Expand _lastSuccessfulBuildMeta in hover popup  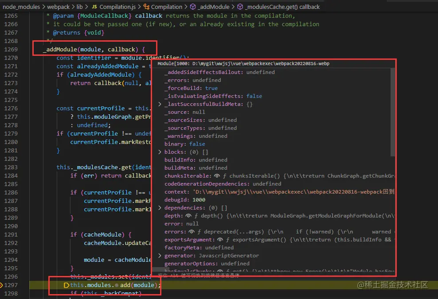click(160, 104)
